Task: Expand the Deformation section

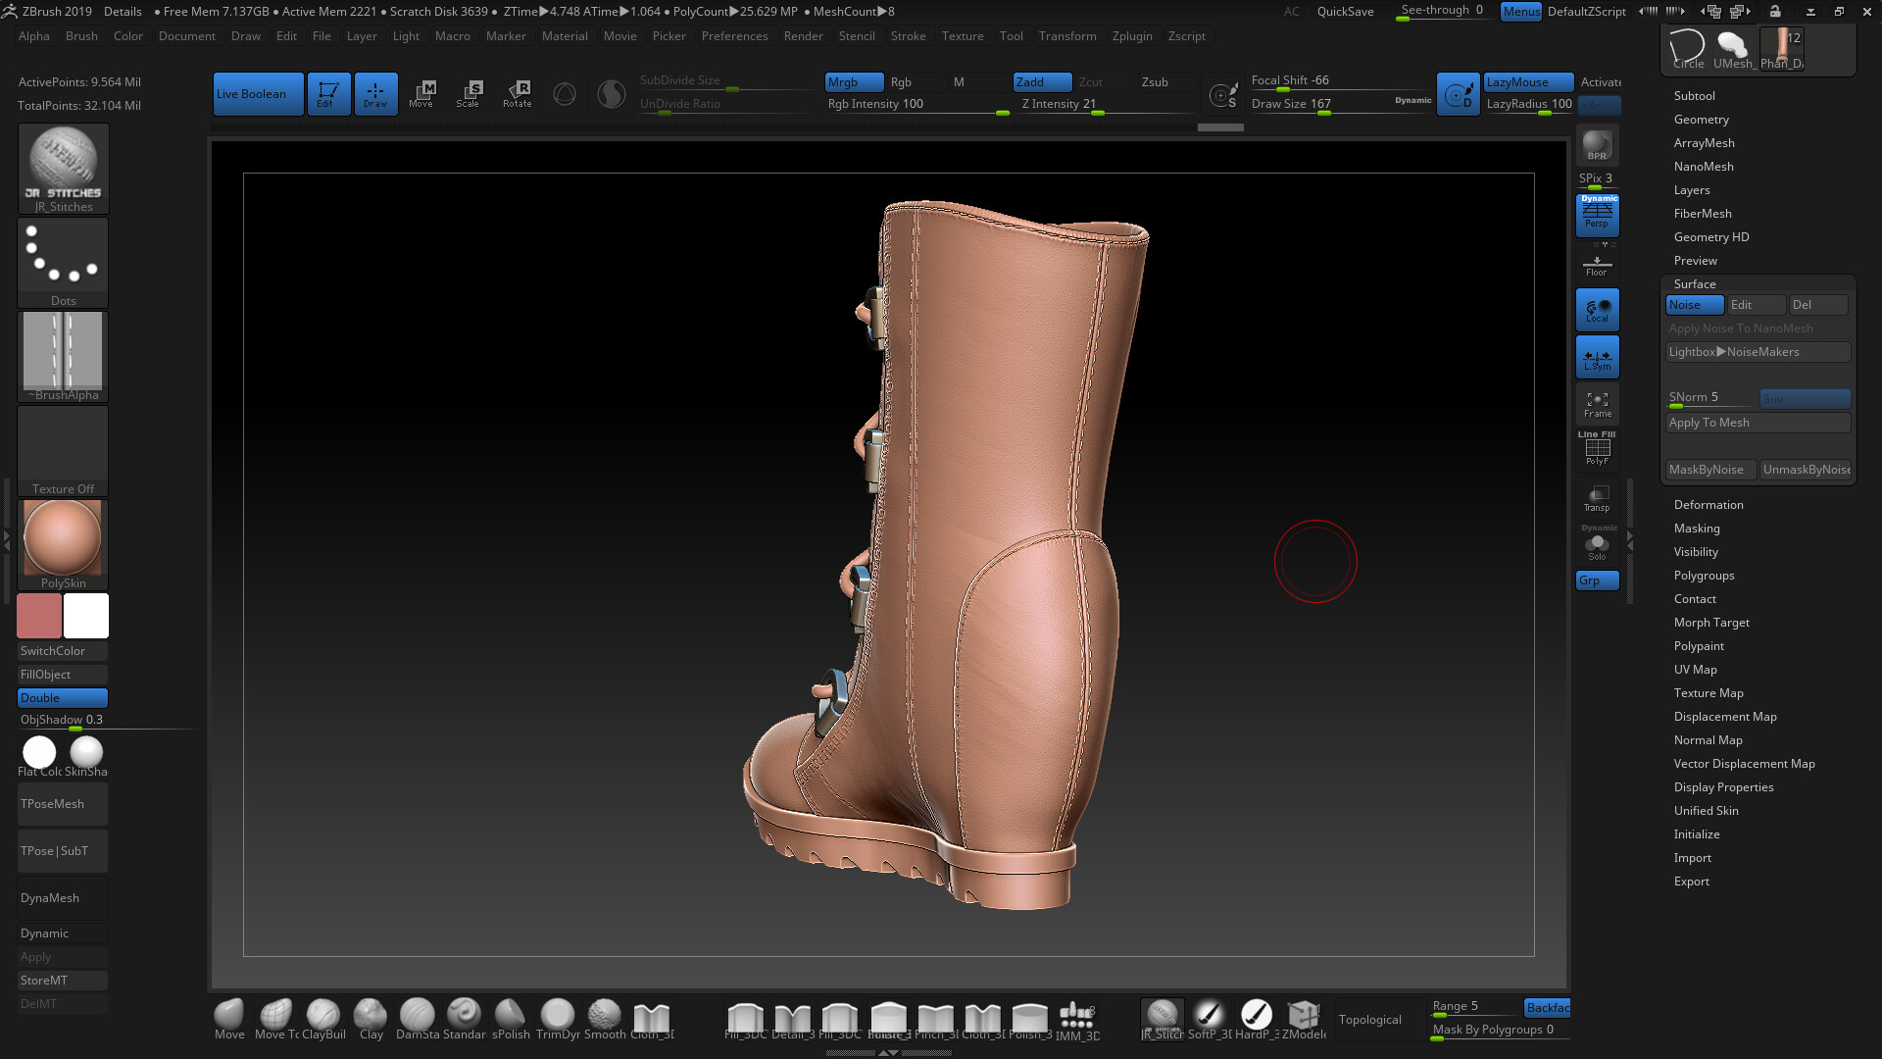Action: [x=1709, y=504]
